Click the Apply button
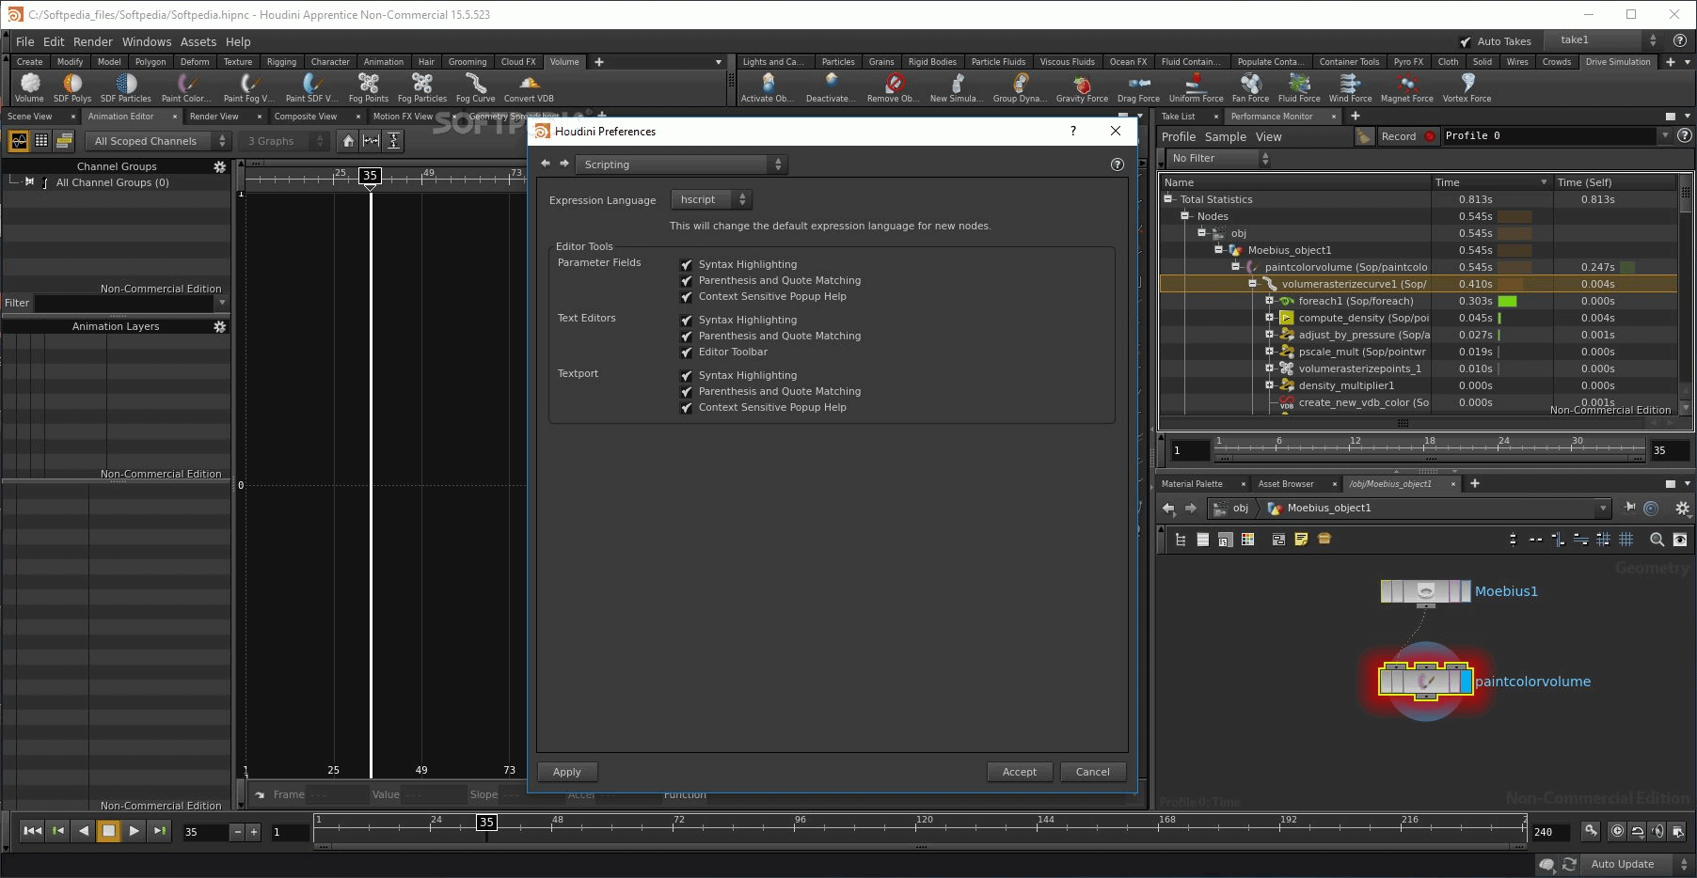Image resolution: width=1697 pixels, height=878 pixels. [567, 772]
